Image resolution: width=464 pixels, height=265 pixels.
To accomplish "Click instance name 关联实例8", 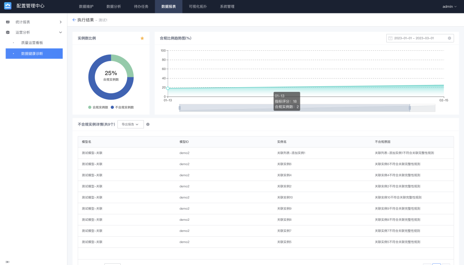I will (x=284, y=220).
